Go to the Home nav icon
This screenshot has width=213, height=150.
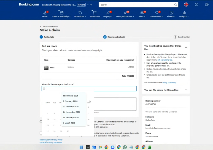(45, 13)
